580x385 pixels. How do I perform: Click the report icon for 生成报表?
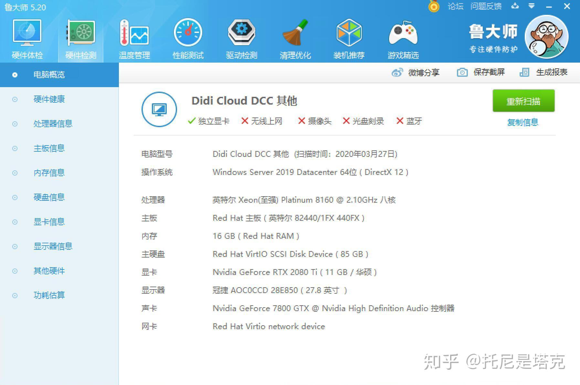(x=524, y=72)
